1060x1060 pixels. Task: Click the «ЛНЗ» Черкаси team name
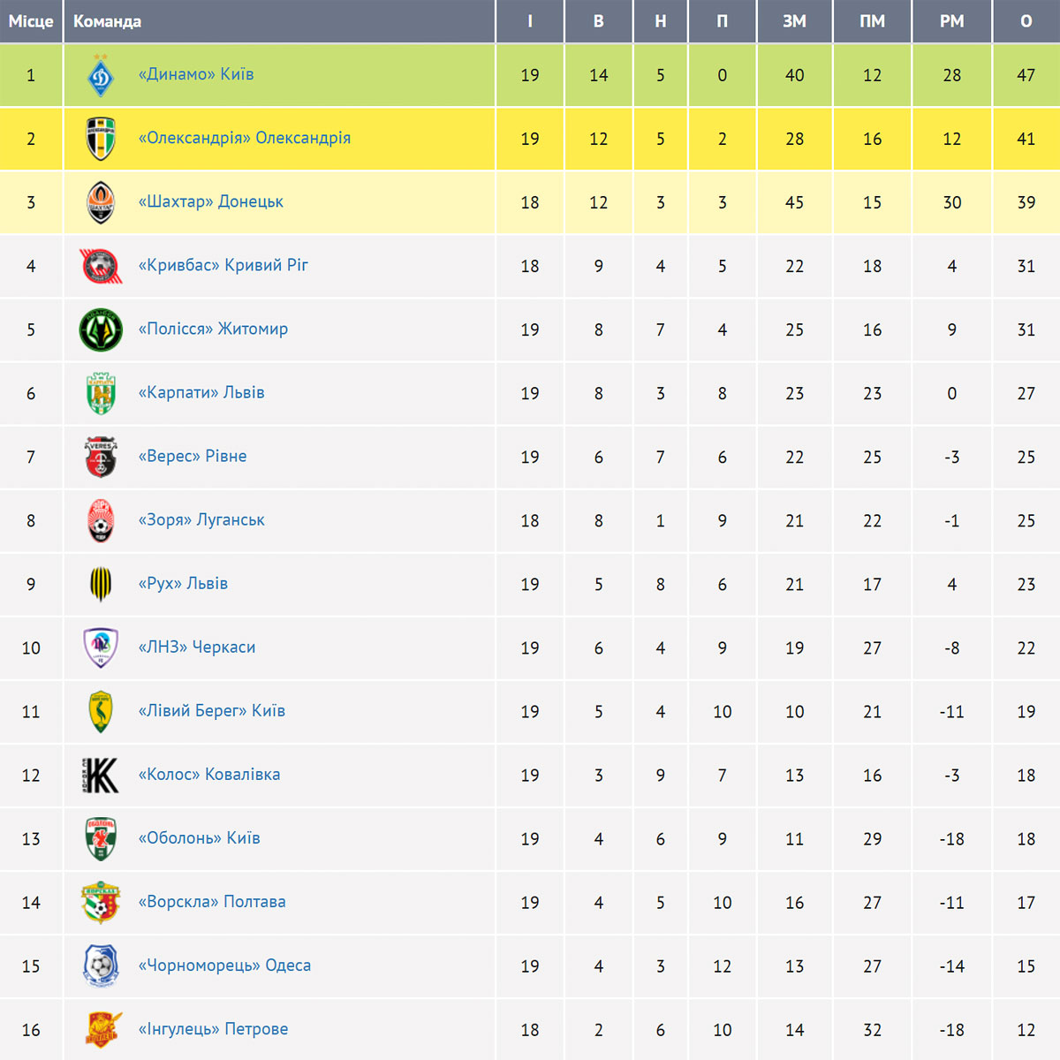pyautogui.click(x=197, y=647)
